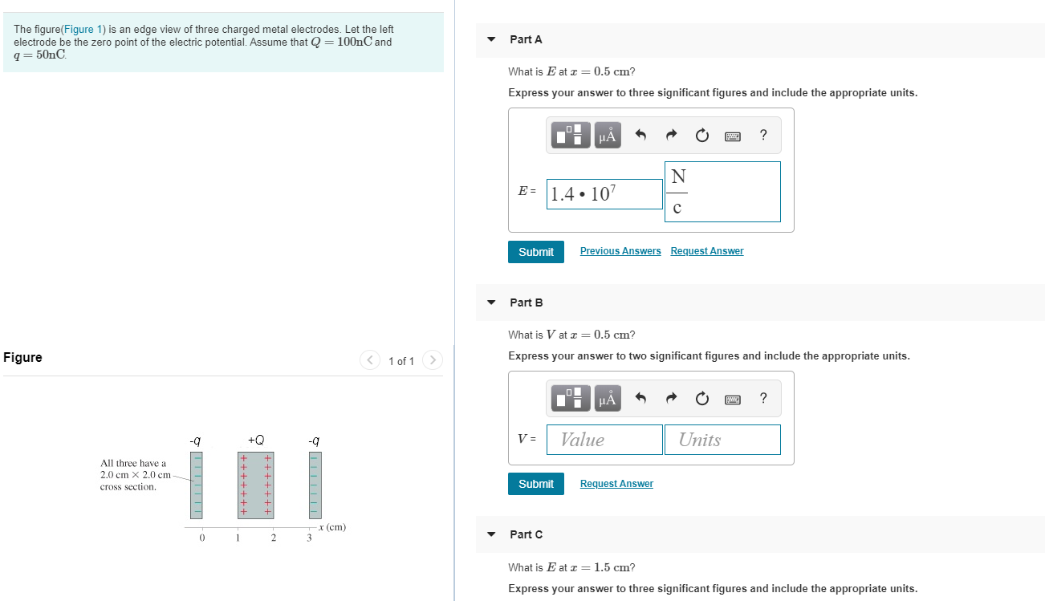Collapse the Part C section
Image resolution: width=1045 pixels, height=601 pixels.
point(490,534)
